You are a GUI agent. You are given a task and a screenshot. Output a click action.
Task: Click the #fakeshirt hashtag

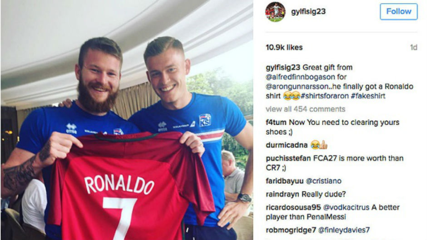click(x=368, y=96)
